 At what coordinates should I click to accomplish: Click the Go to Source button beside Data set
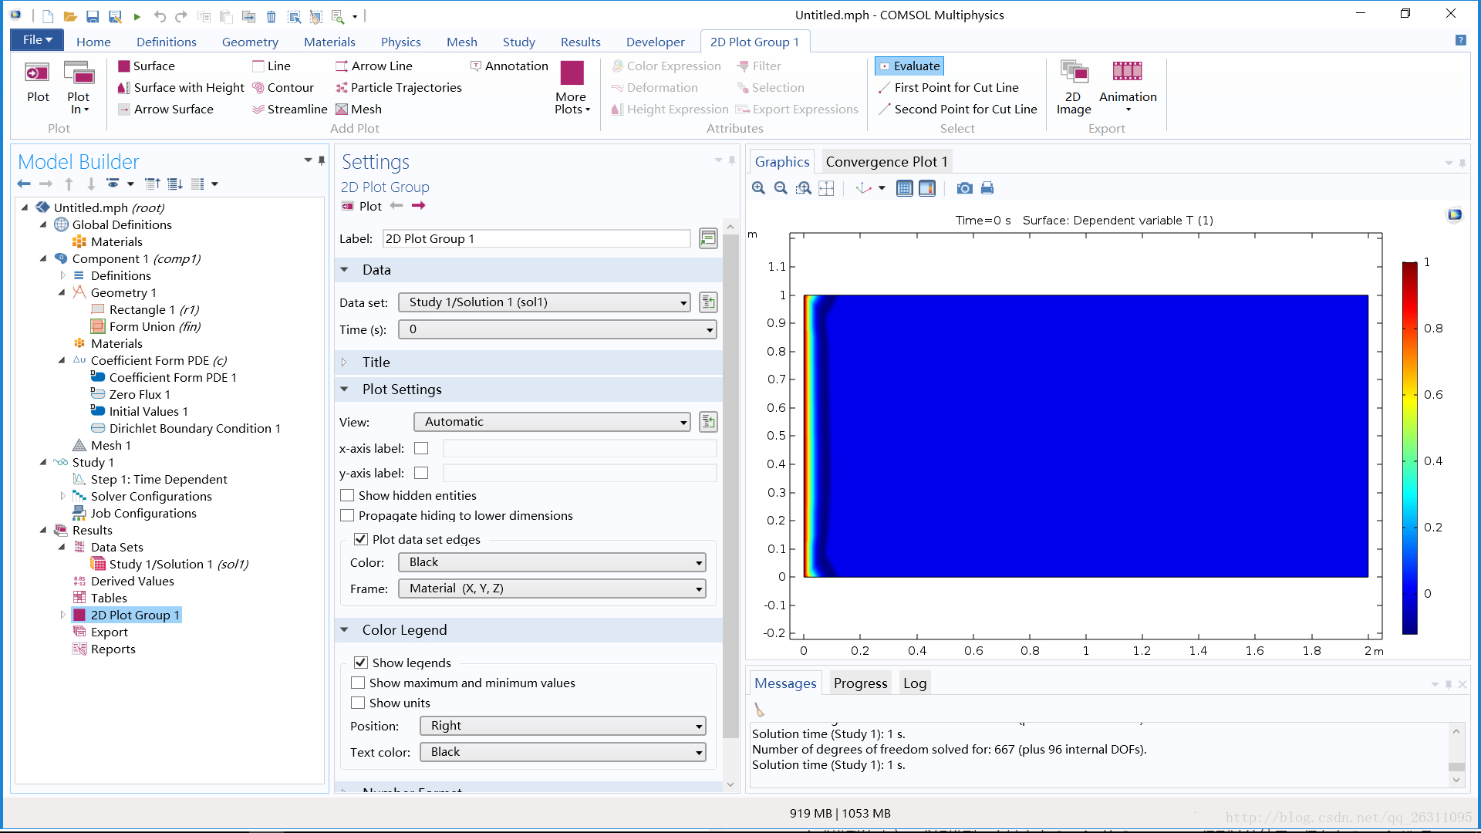(708, 302)
